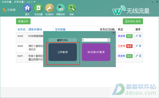Minimize the application window
This screenshot has height=98, width=159.
pos(152,2)
